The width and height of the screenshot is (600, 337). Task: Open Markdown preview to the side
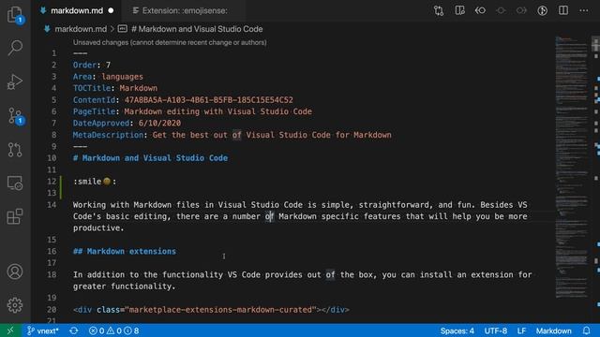459,10
